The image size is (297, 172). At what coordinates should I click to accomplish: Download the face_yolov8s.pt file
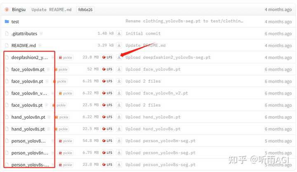[x=119, y=105]
